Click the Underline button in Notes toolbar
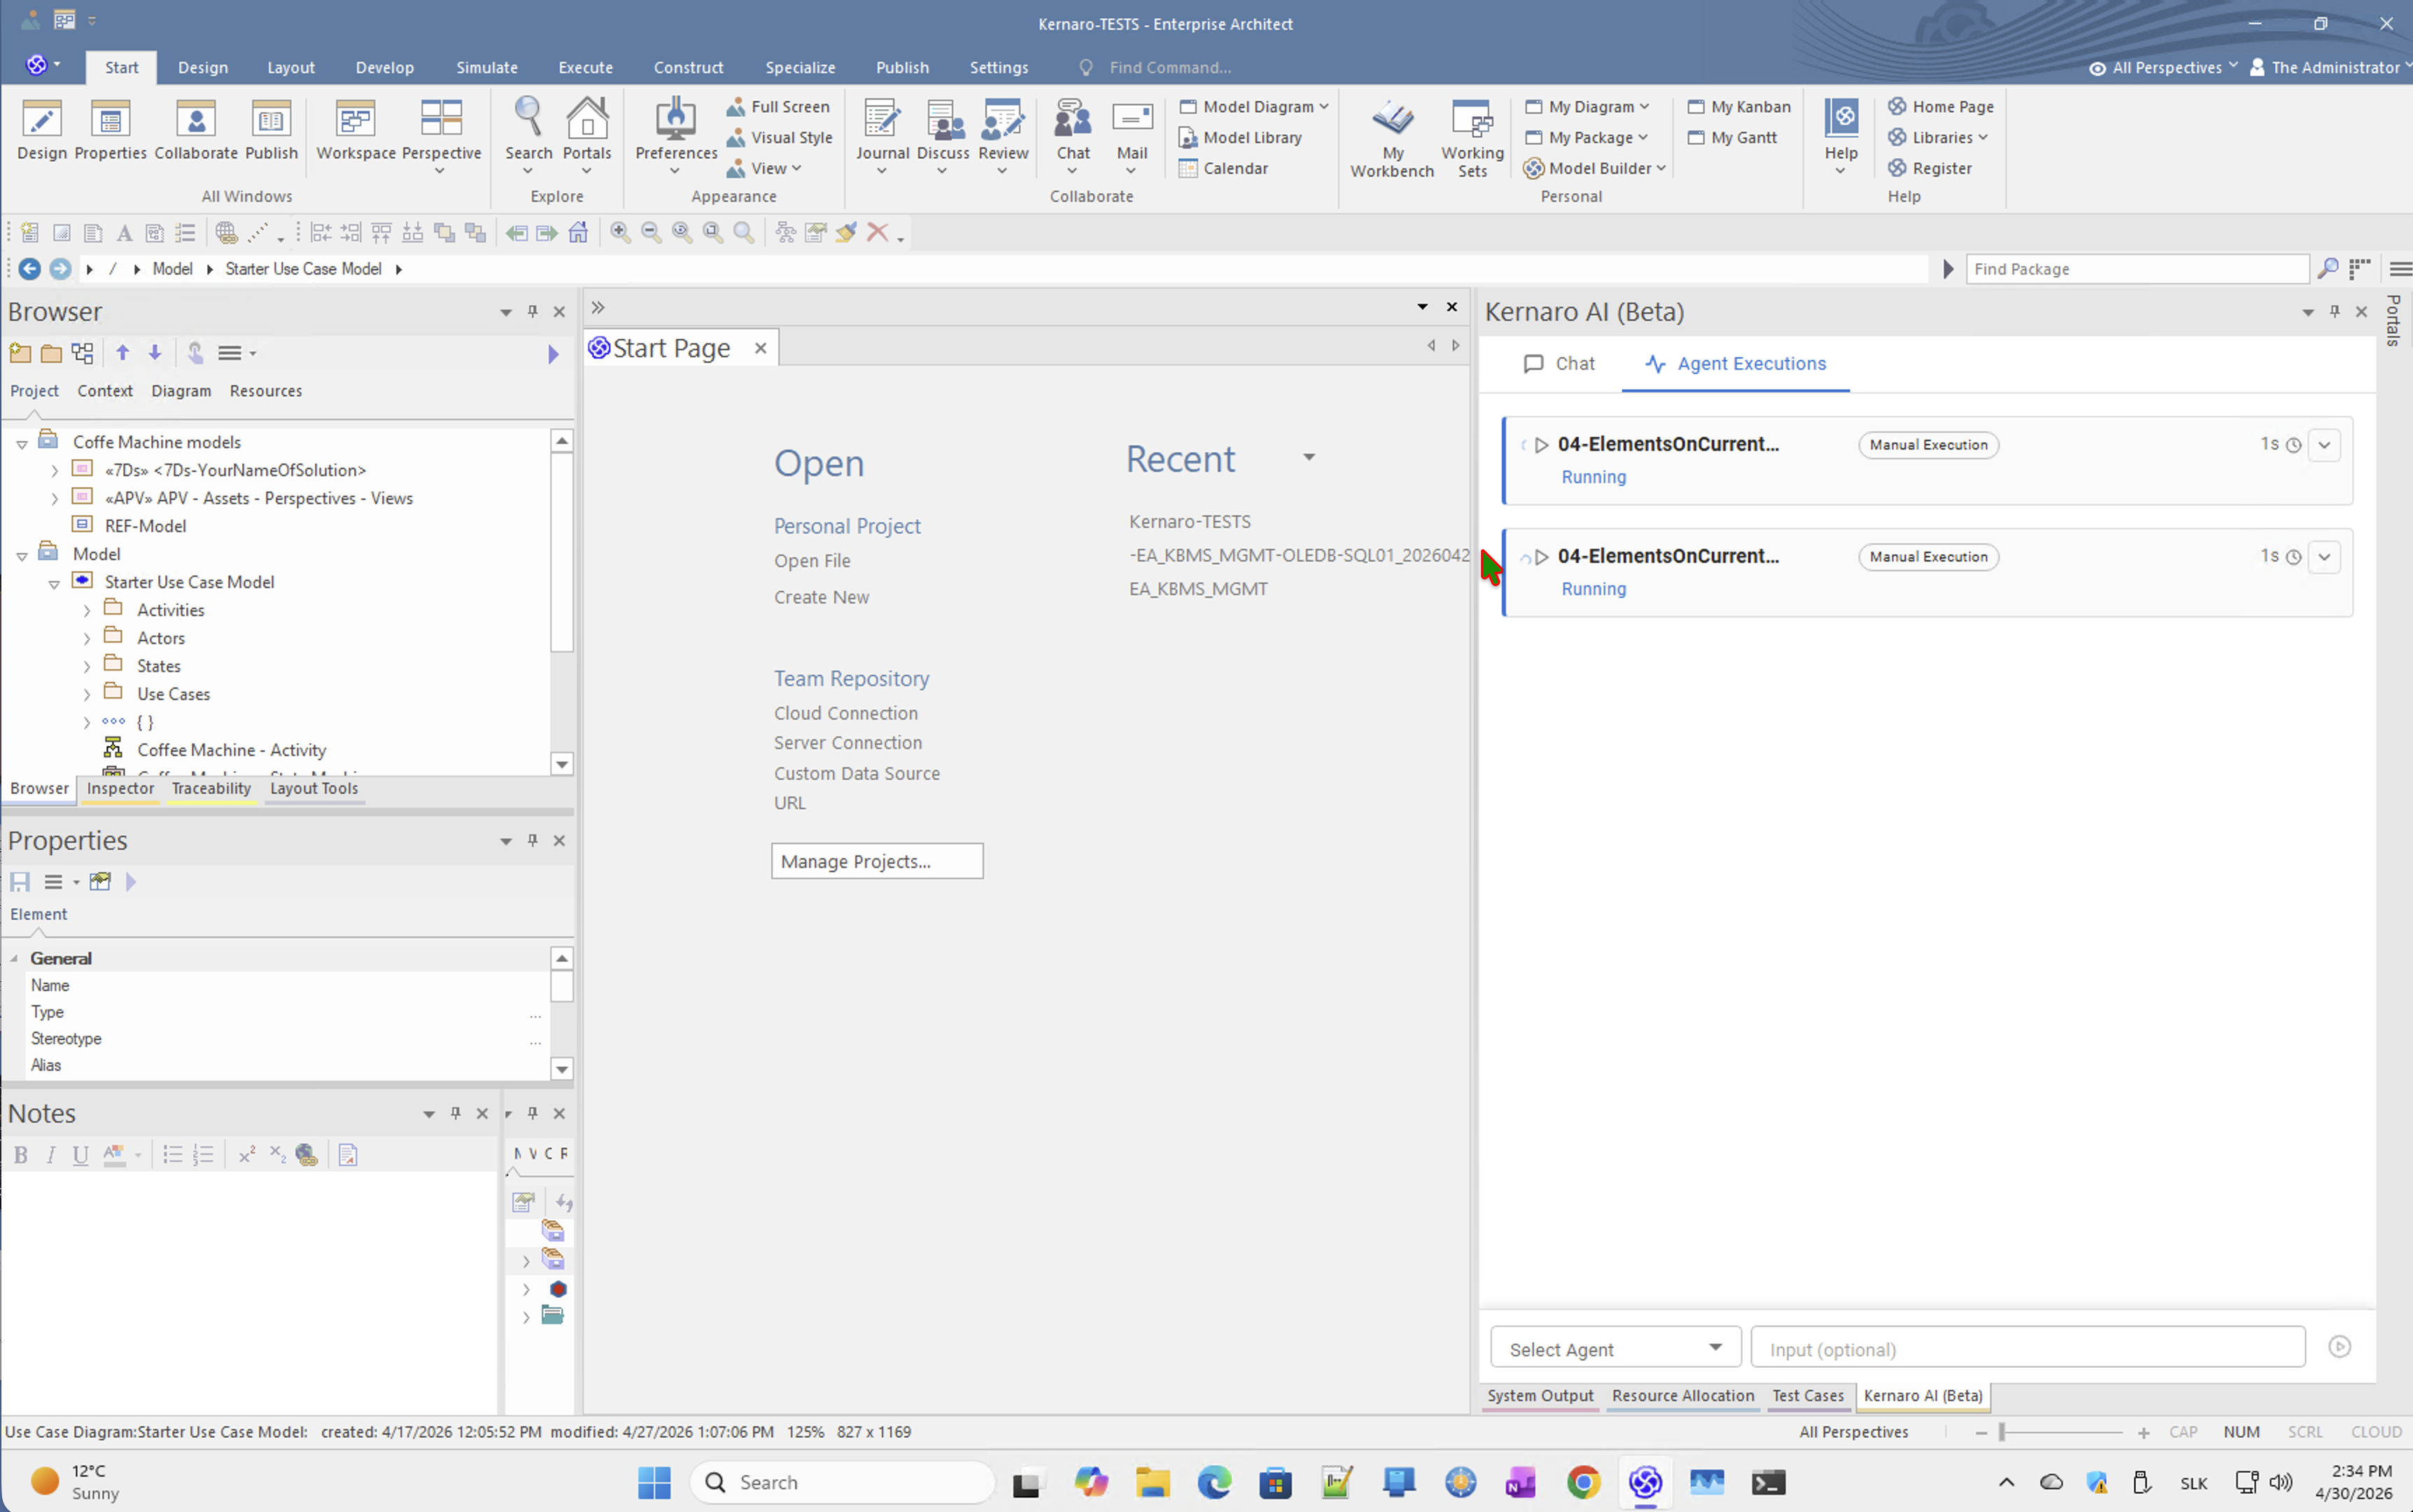 point(81,1156)
